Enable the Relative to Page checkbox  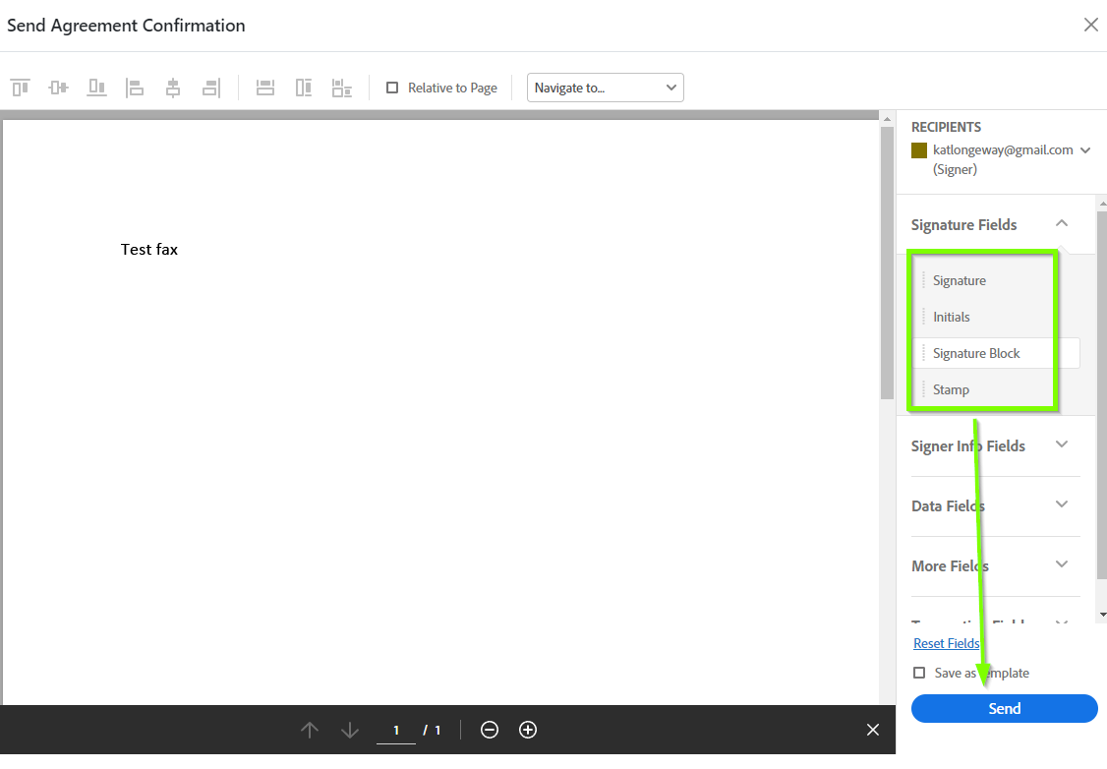pos(392,88)
